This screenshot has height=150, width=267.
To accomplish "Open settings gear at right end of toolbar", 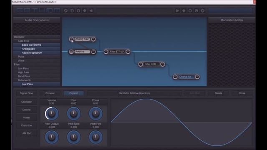I will coord(203,11).
